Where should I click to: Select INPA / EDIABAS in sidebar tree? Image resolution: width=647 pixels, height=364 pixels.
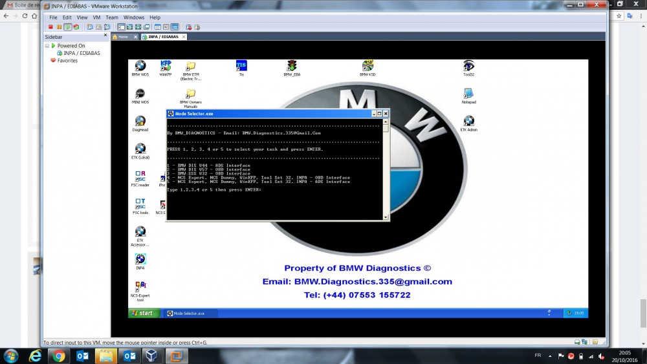click(x=82, y=53)
